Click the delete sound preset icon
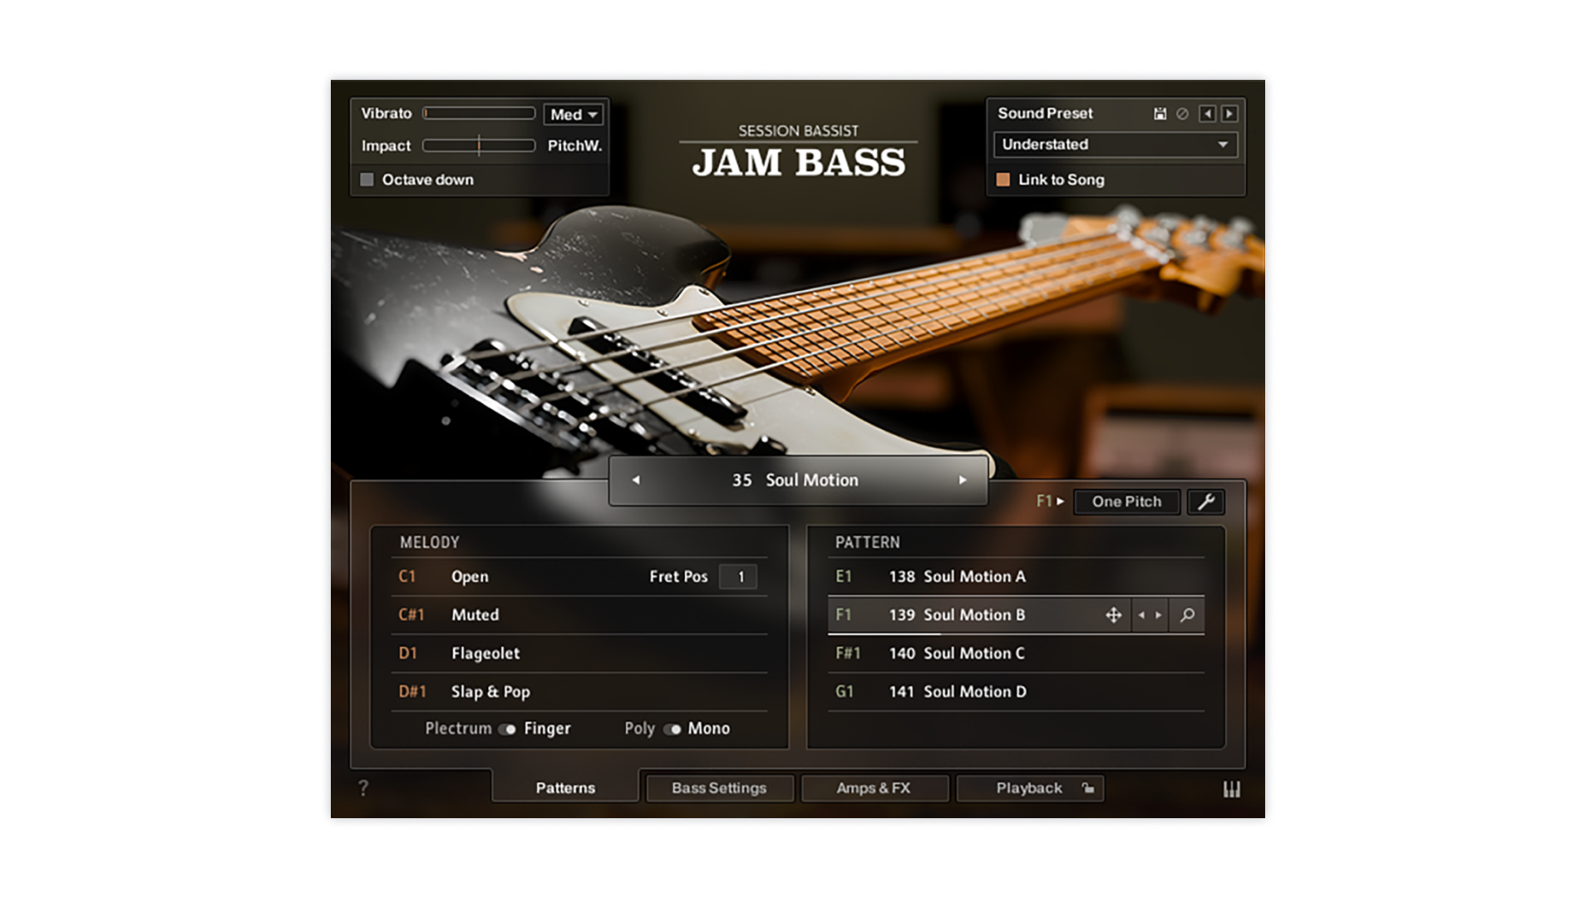Viewport: 1596px width, 898px height. tap(1182, 114)
